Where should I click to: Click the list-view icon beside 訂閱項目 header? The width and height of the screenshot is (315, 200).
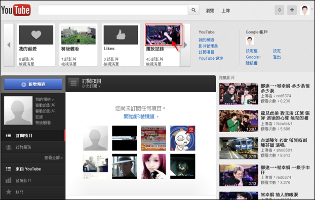(x=73, y=83)
